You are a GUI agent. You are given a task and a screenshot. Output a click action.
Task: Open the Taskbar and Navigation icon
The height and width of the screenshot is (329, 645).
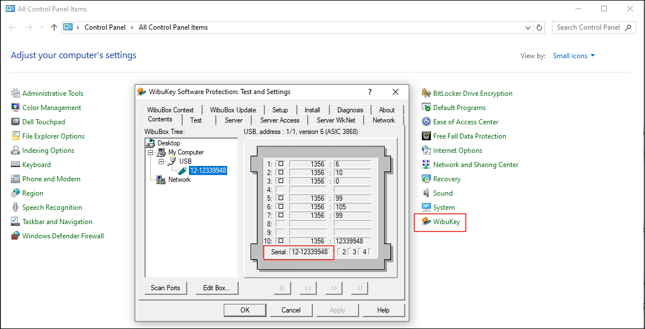coord(15,222)
